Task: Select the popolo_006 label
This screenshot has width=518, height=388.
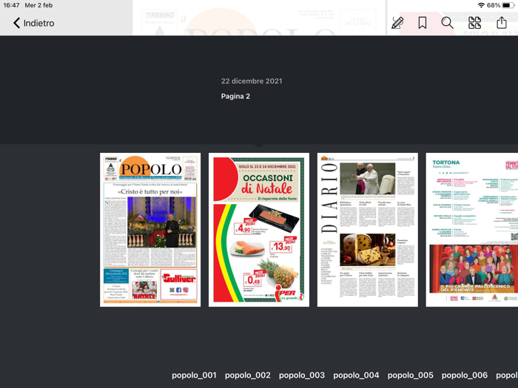Action: 465,375
